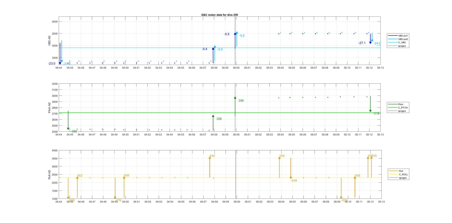Click the upward pitch arrow labeled 356
Viewport: 452px width, 223px height.
[x=235, y=106]
